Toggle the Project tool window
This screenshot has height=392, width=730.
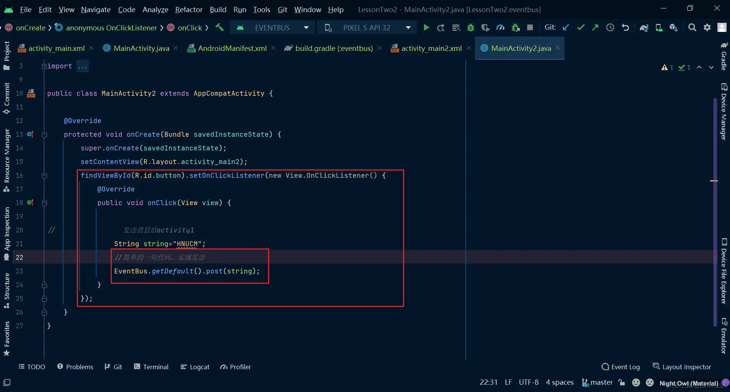pos(6,55)
